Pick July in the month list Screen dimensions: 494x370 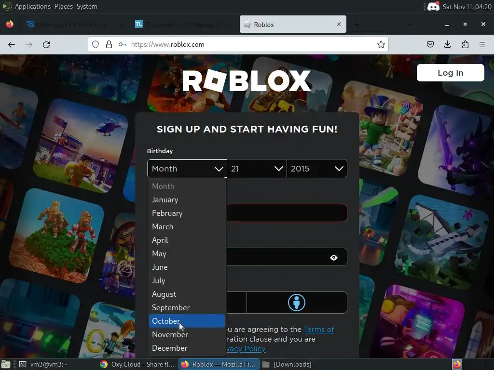click(x=187, y=281)
